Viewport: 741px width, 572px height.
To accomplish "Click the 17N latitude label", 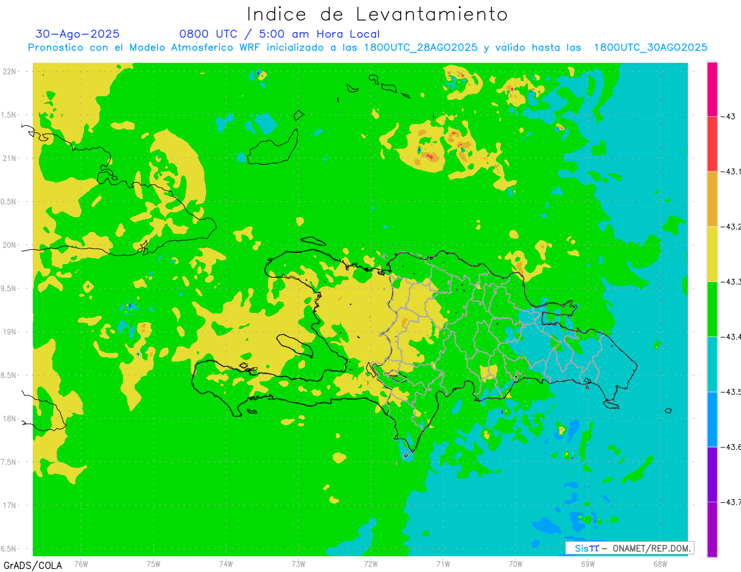I will pyautogui.click(x=10, y=505).
